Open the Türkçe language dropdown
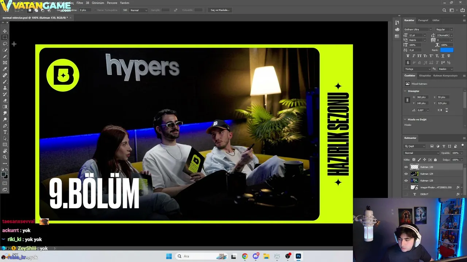Image resolution: width=467 pixels, height=262 pixels. coord(418,69)
